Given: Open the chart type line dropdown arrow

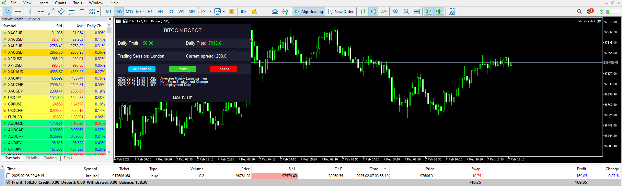Looking at the screenshot, I should coord(210,12).
